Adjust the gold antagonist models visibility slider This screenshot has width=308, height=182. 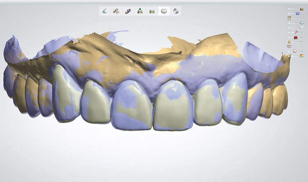click(x=290, y=18)
